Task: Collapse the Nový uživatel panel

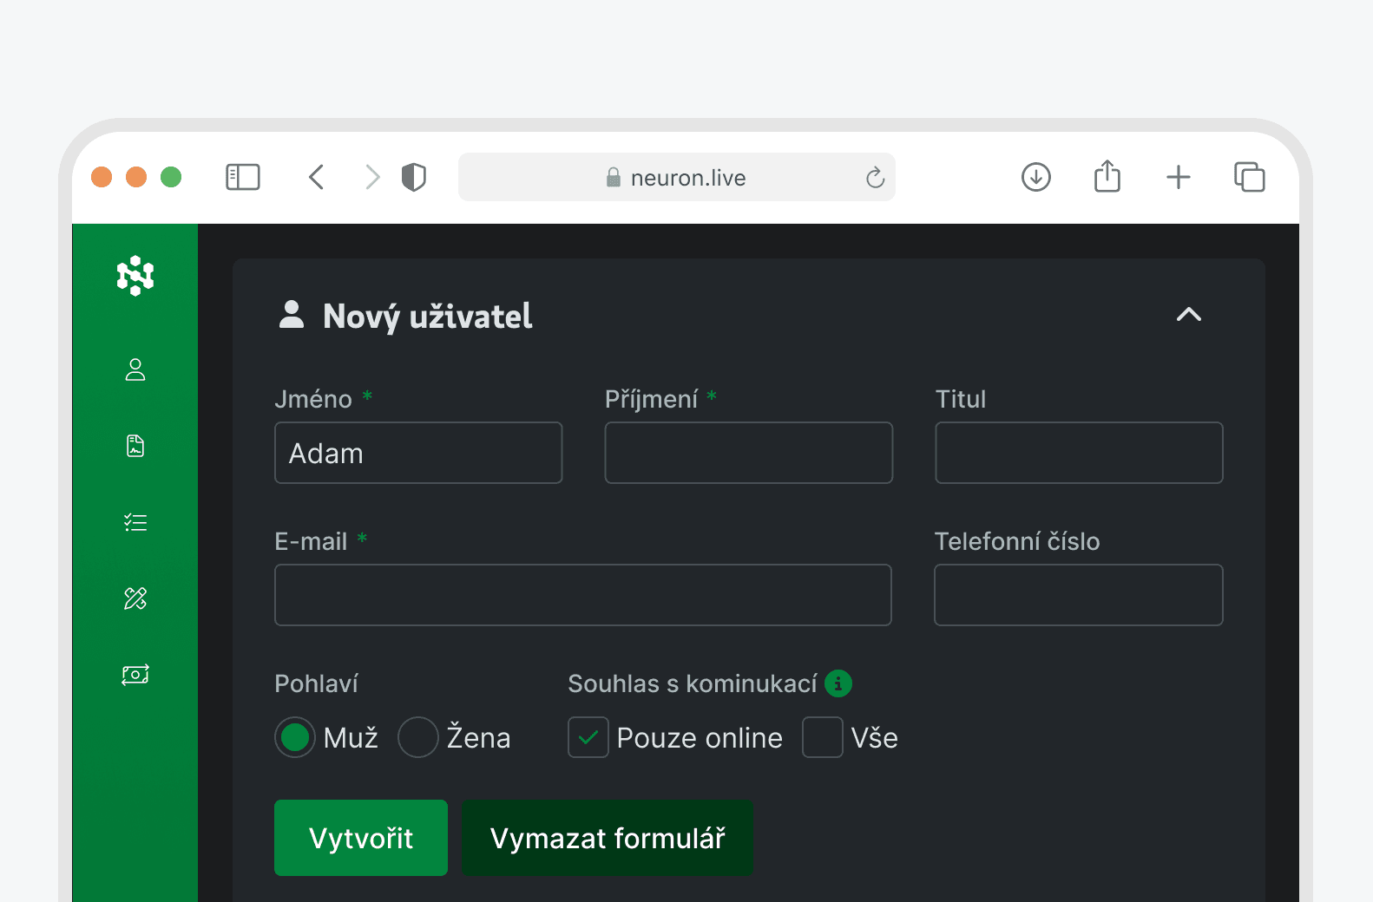Action: (1188, 315)
